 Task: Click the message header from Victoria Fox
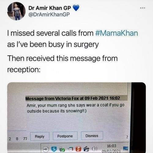(73, 99)
